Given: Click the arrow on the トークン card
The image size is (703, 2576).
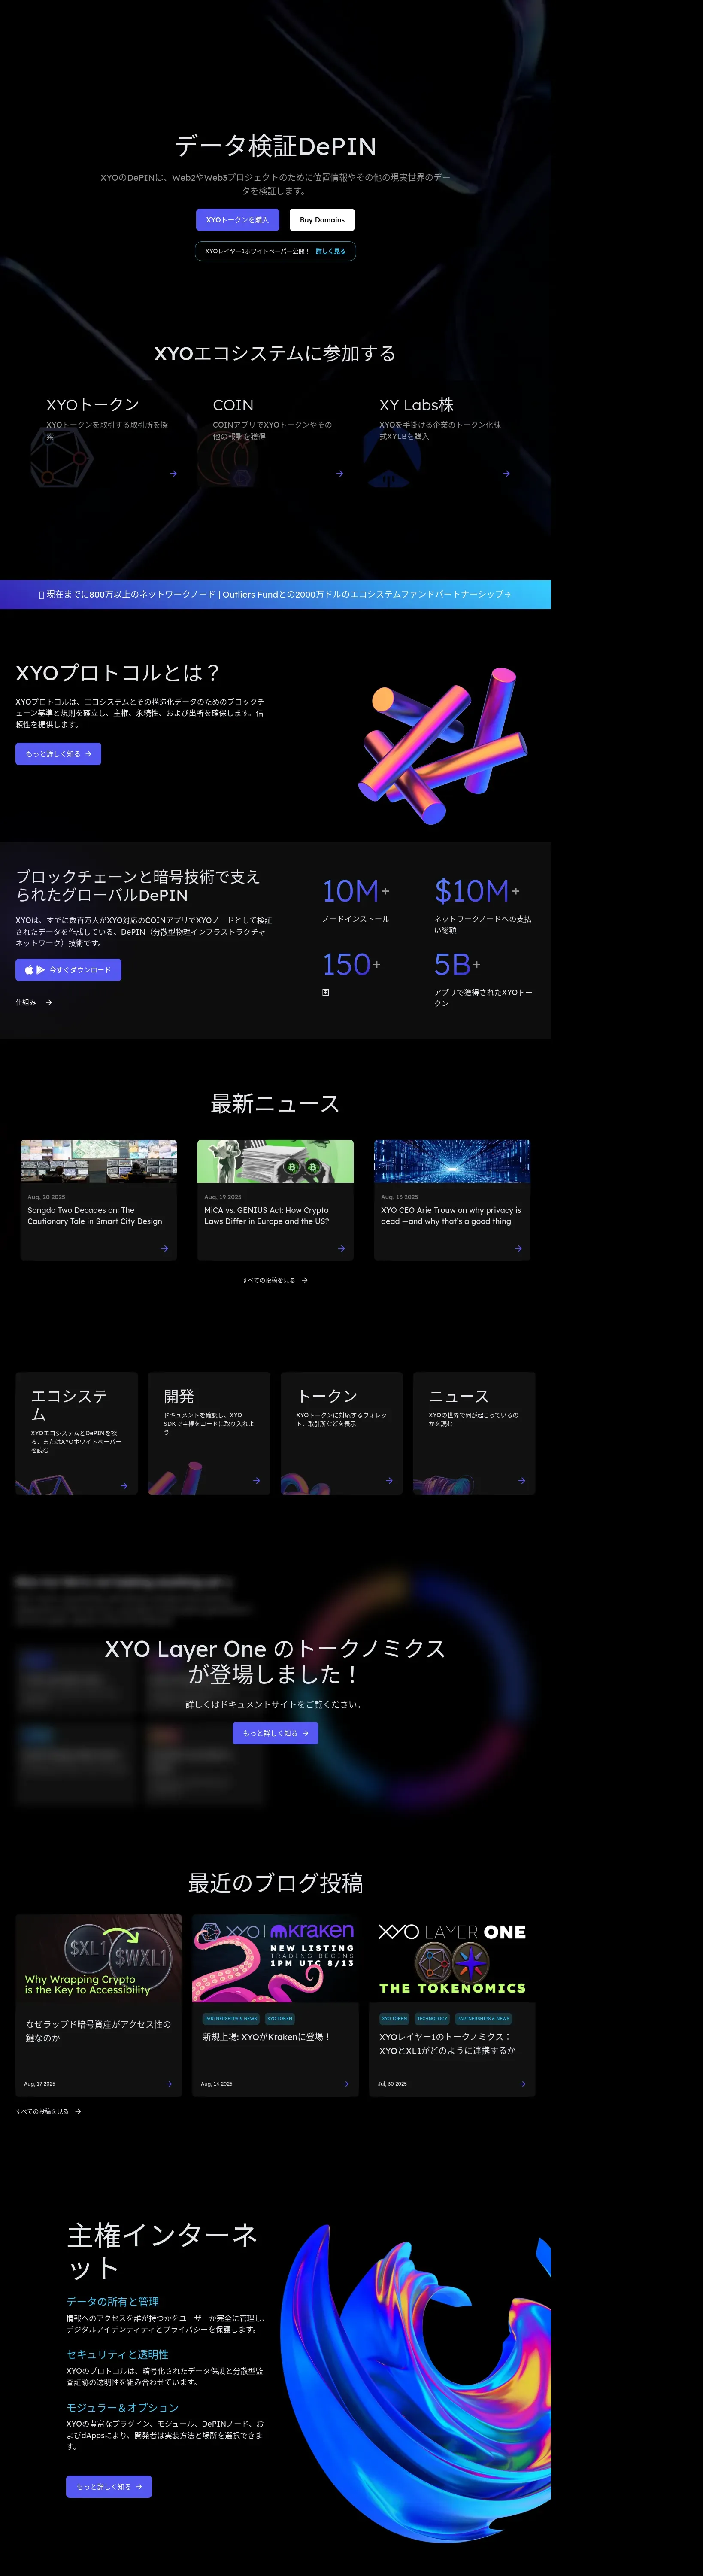Looking at the screenshot, I should click(x=389, y=1481).
